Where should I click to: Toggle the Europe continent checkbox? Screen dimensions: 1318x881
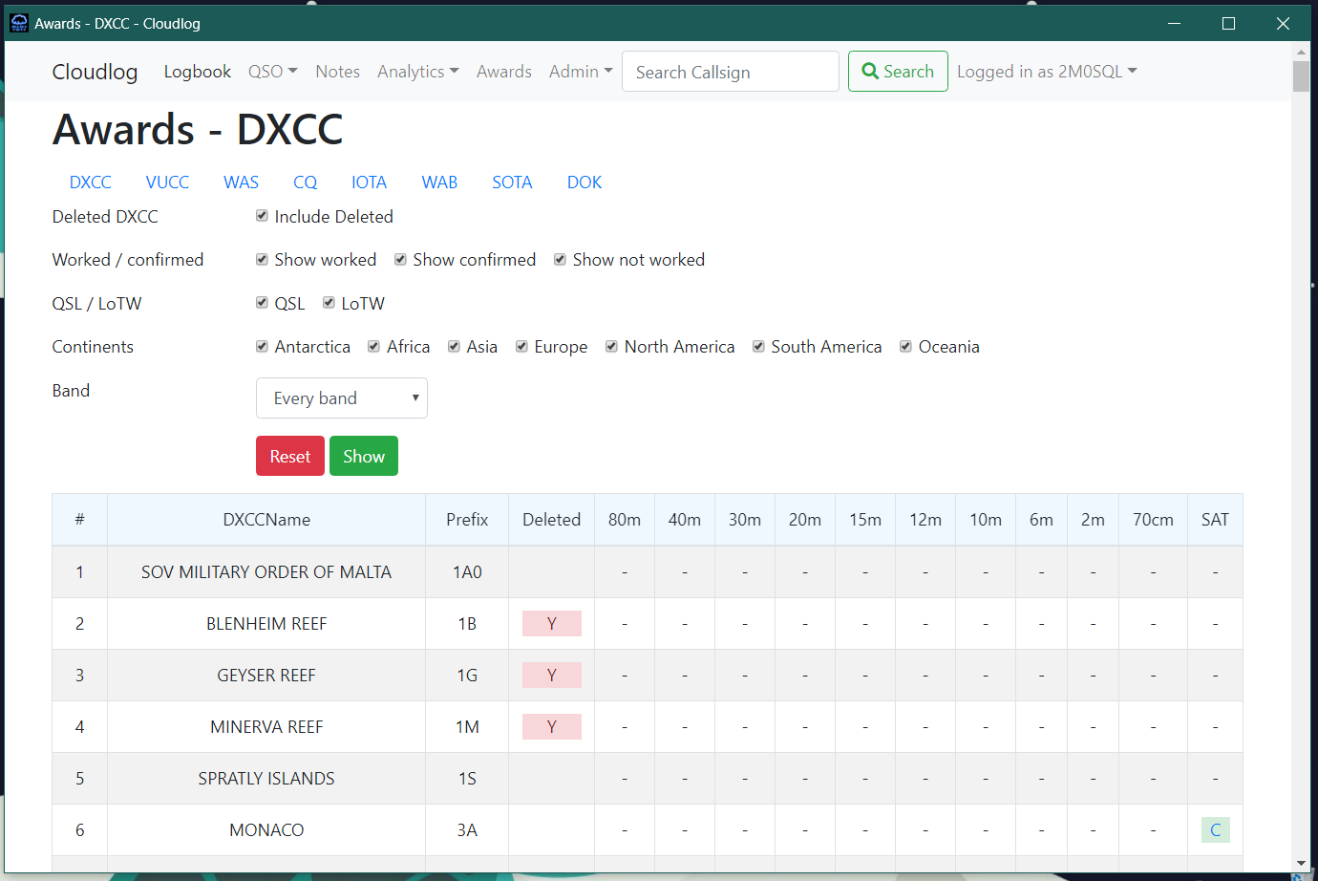tap(522, 346)
